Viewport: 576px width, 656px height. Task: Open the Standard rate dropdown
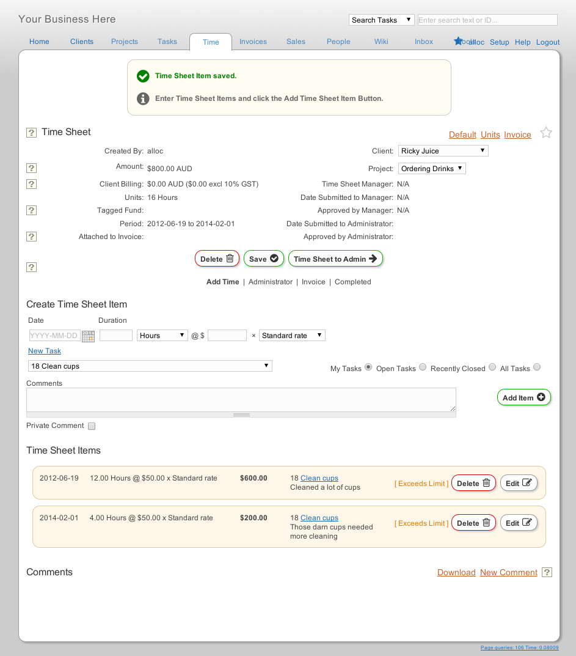291,335
